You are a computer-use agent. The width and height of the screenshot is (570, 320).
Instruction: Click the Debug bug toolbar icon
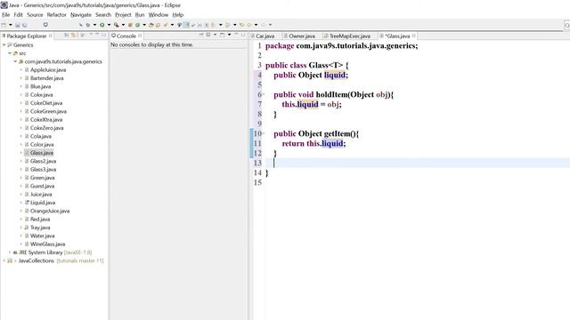pos(87,25)
